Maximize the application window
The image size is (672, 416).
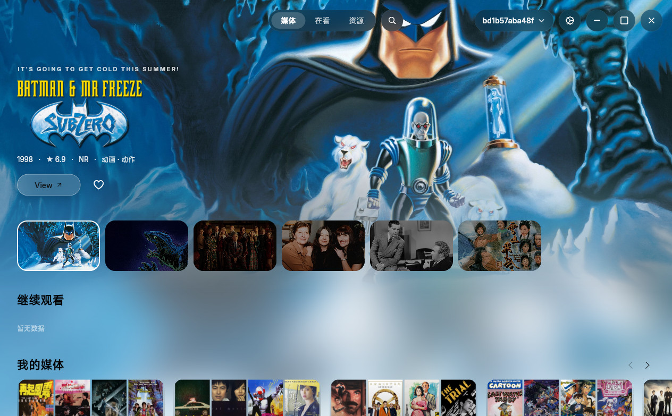[624, 21]
